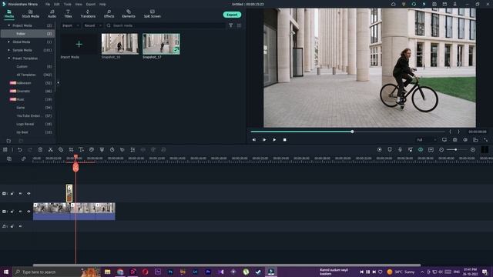The height and width of the screenshot is (277, 493).
Task: Undo the last timeline edit
Action: click(x=19, y=150)
